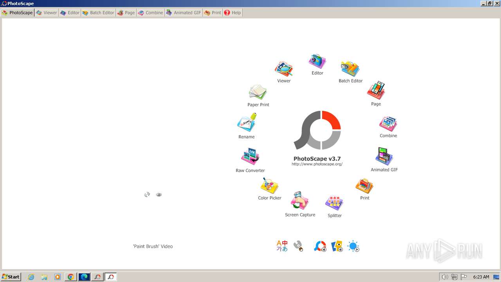Open the wrench settings icon
The image size is (501, 282).
coord(298,246)
